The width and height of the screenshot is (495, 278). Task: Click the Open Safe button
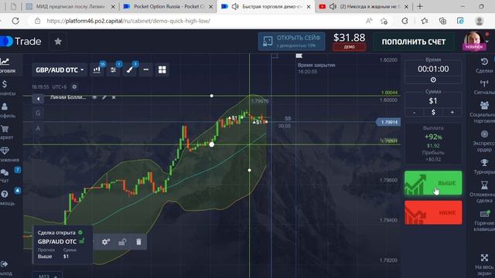pyautogui.click(x=292, y=41)
